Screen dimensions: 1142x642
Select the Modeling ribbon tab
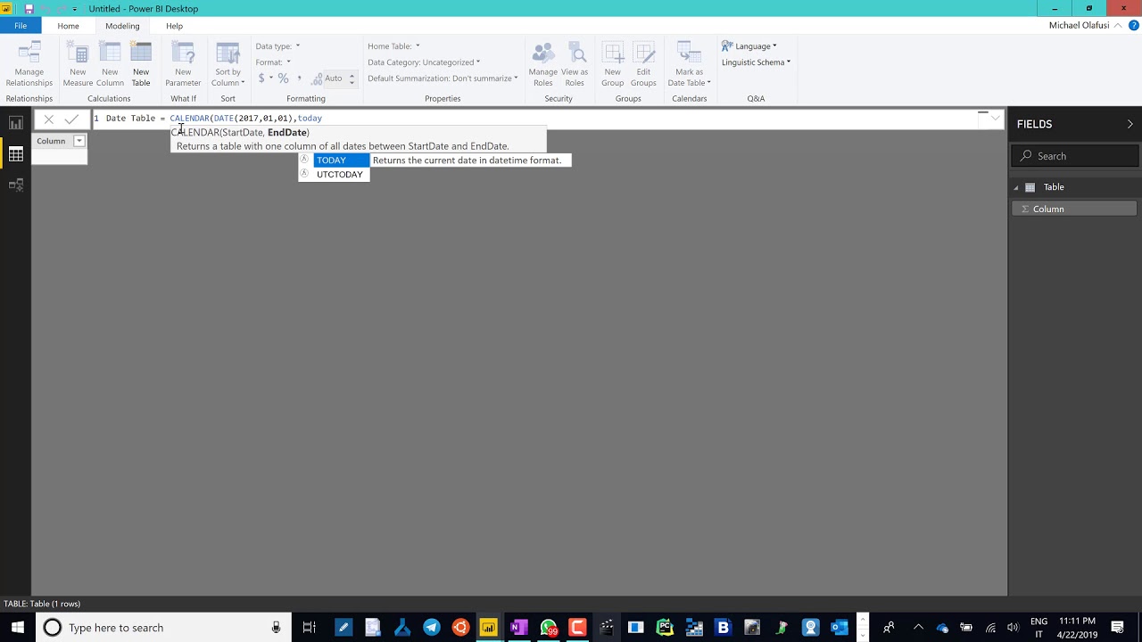click(122, 26)
